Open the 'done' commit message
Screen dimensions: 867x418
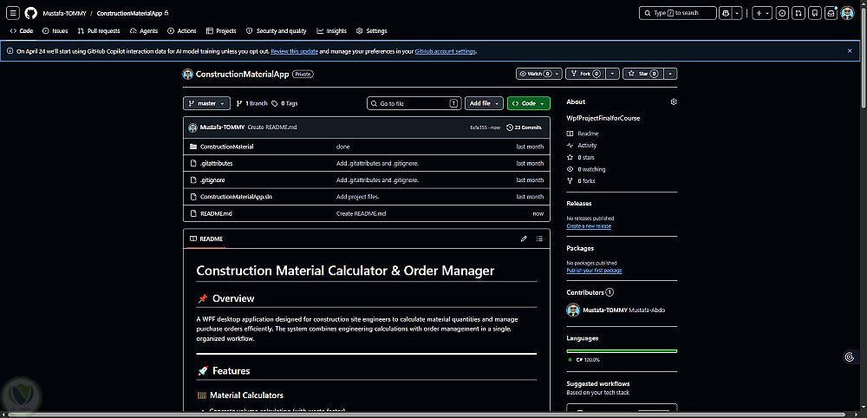click(342, 147)
